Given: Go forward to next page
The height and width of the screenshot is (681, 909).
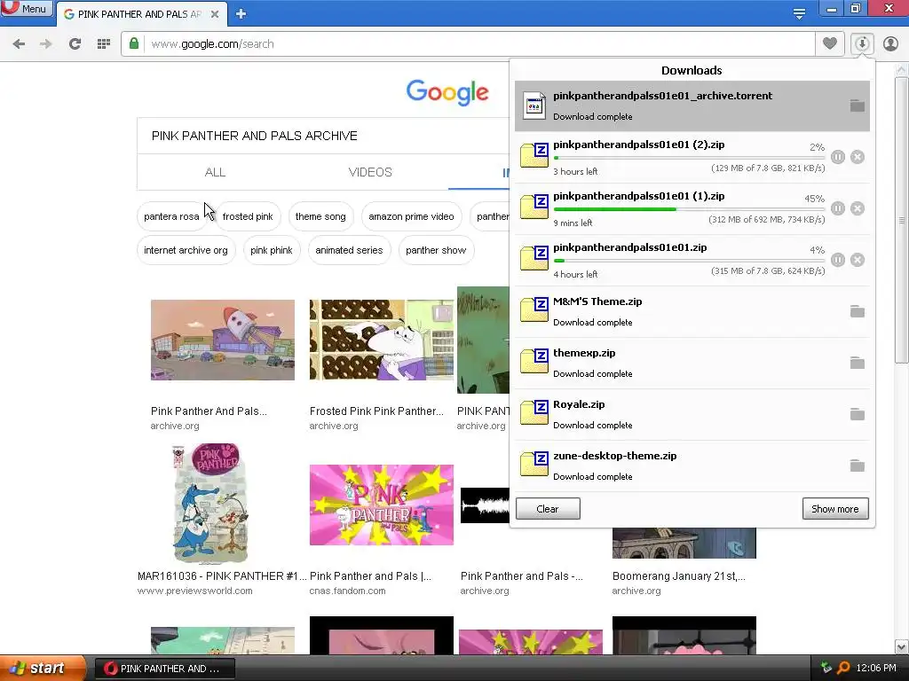Looking at the screenshot, I should 46,44.
